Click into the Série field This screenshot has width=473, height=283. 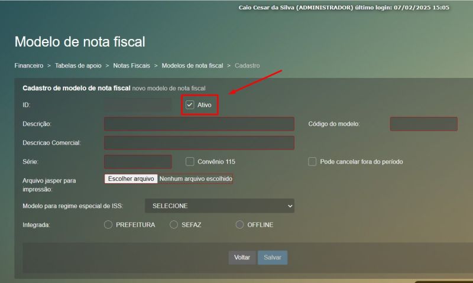(x=138, y=162)
